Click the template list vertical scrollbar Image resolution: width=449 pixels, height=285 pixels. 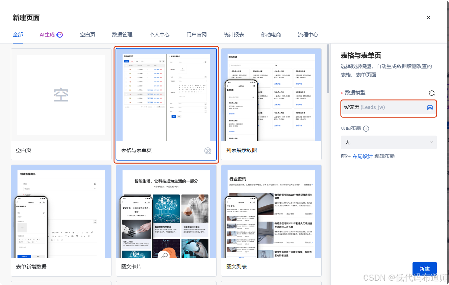[328, 69]
